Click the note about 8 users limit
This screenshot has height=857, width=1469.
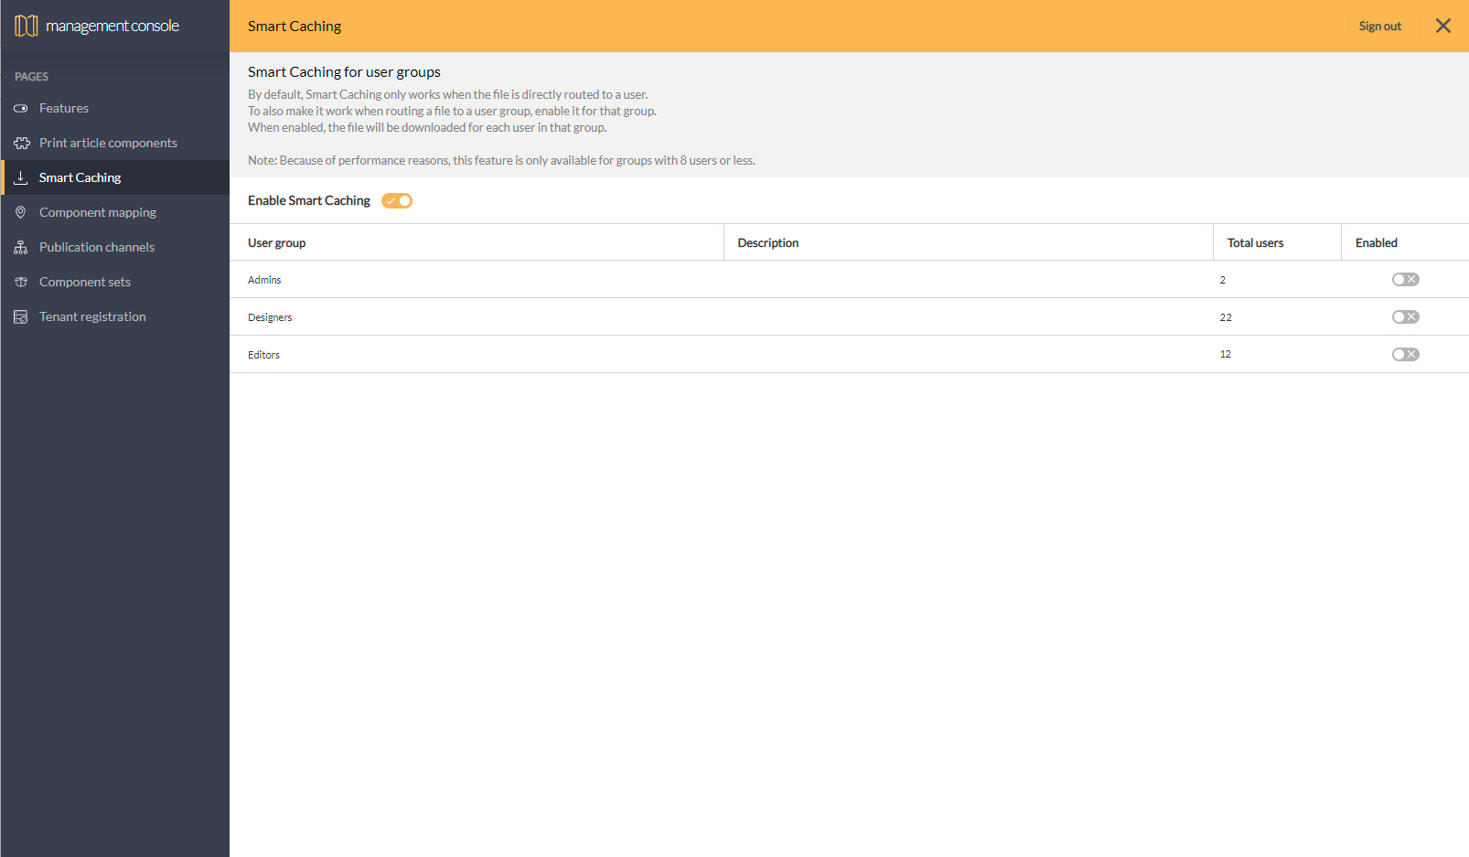coord(501,161)
